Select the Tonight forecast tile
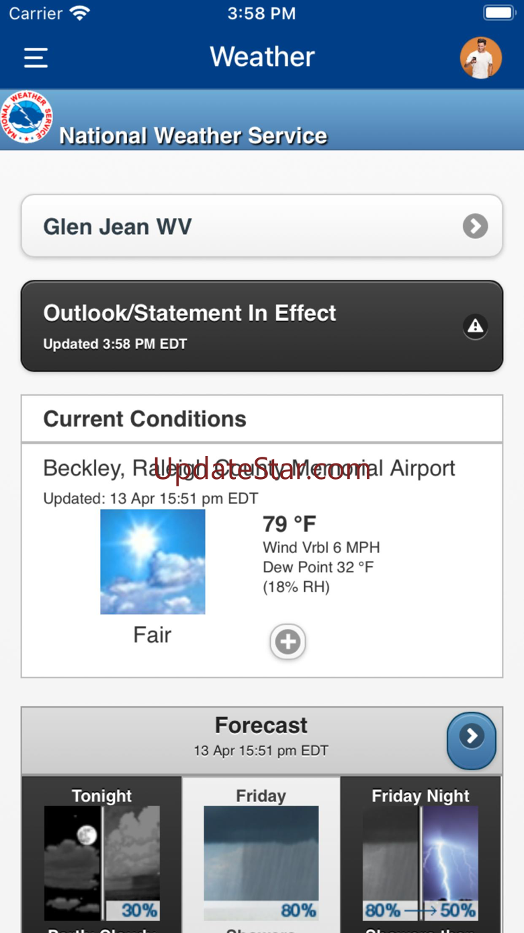Screen dimensions: 524x933 [102, 854]
